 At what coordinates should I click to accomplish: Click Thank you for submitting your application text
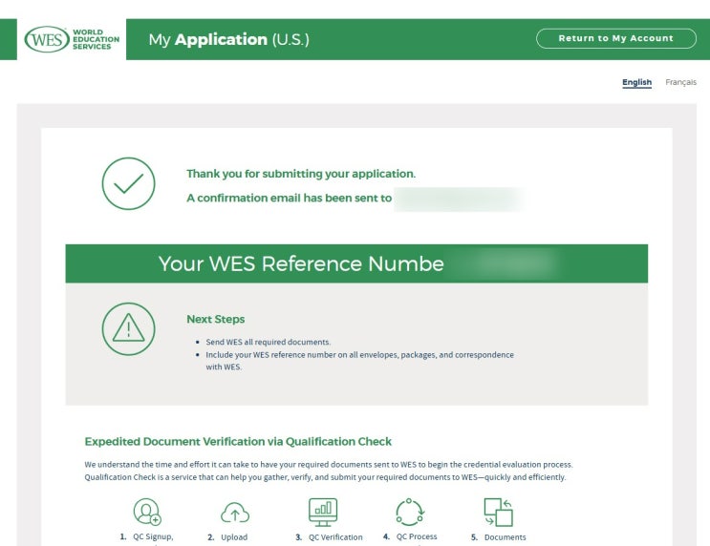click(301, 174)
